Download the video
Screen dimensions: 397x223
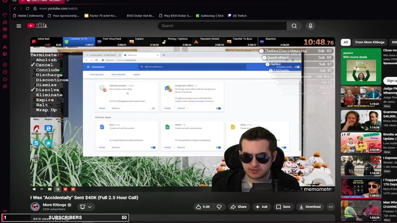tap(310, 207)
